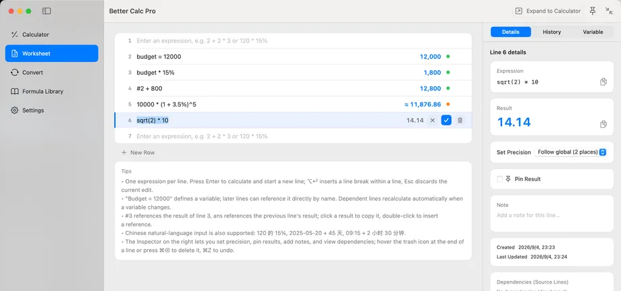Select Worksheet in the sidebar
The width and height of the screenshot is (621, 291).
tap(51, 53)
